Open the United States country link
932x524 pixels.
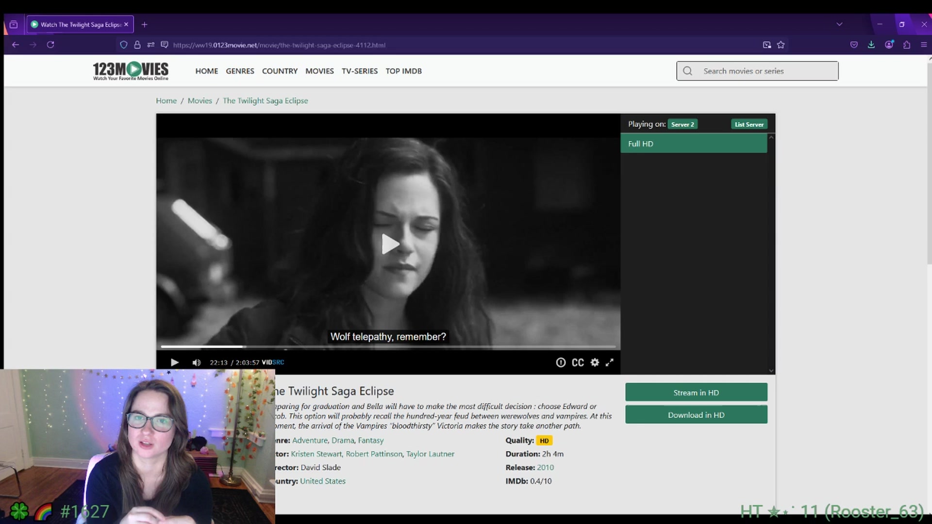[x=323, y=481]
